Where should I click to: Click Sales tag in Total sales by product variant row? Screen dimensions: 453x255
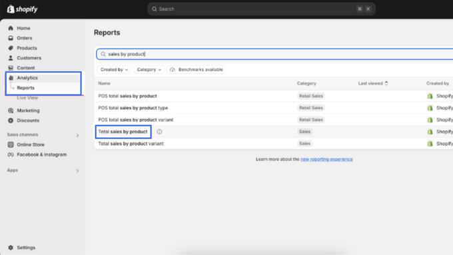(304, 144)
